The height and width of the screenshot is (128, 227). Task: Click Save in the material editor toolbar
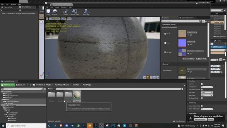coord(48,12)
